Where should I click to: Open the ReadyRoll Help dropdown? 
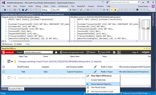coord(135,52)
